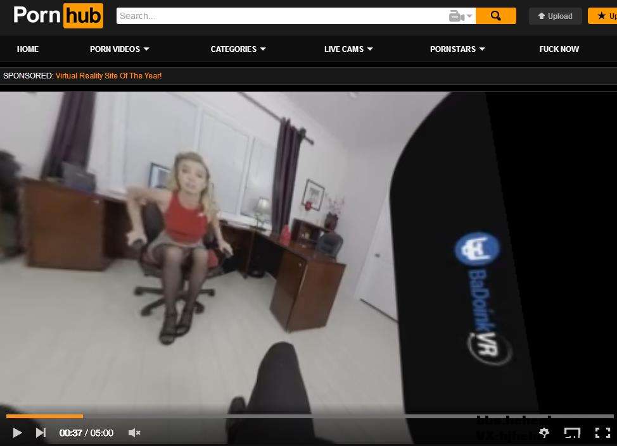617x446 pixels.
Task: Open the sponsored Virtual Reality Site link
Action: coord(108,76)
